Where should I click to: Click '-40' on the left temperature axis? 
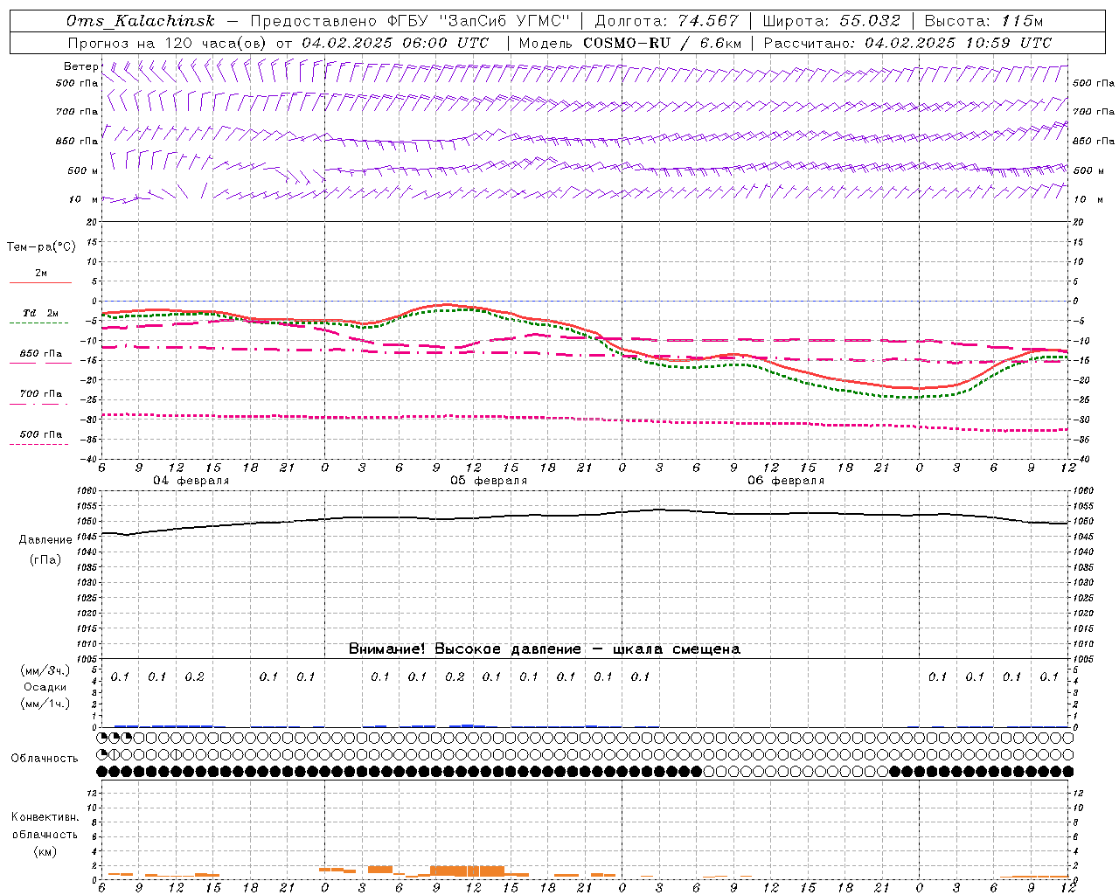coord(90,459)
